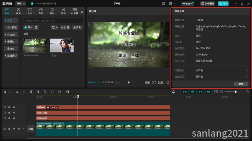Screen dimensions: 252x141
Task: Click the 发布模板 publish template button
Action: coord(208,3)
